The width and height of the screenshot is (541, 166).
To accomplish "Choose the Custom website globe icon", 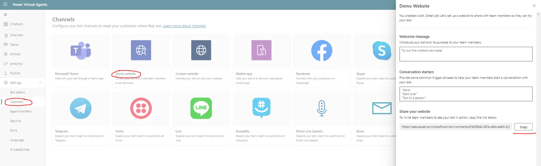I will [201, 50].
